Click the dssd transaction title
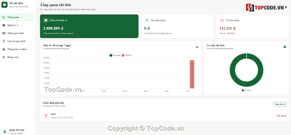291x135 pixels. (53, 114)
